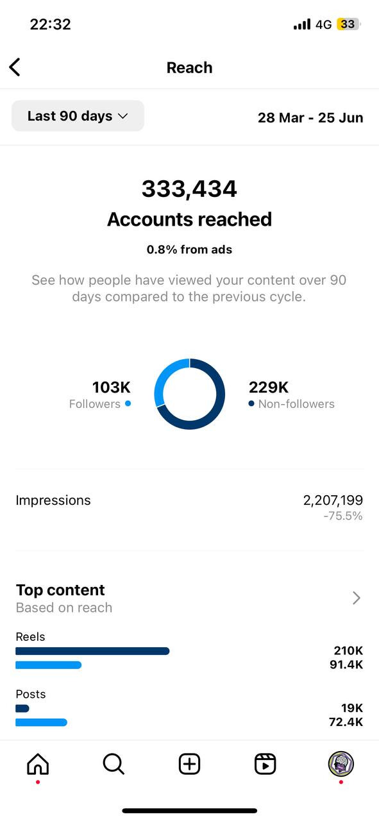Tap the Top content heading

pyautogui.click(x=60, y=590)
